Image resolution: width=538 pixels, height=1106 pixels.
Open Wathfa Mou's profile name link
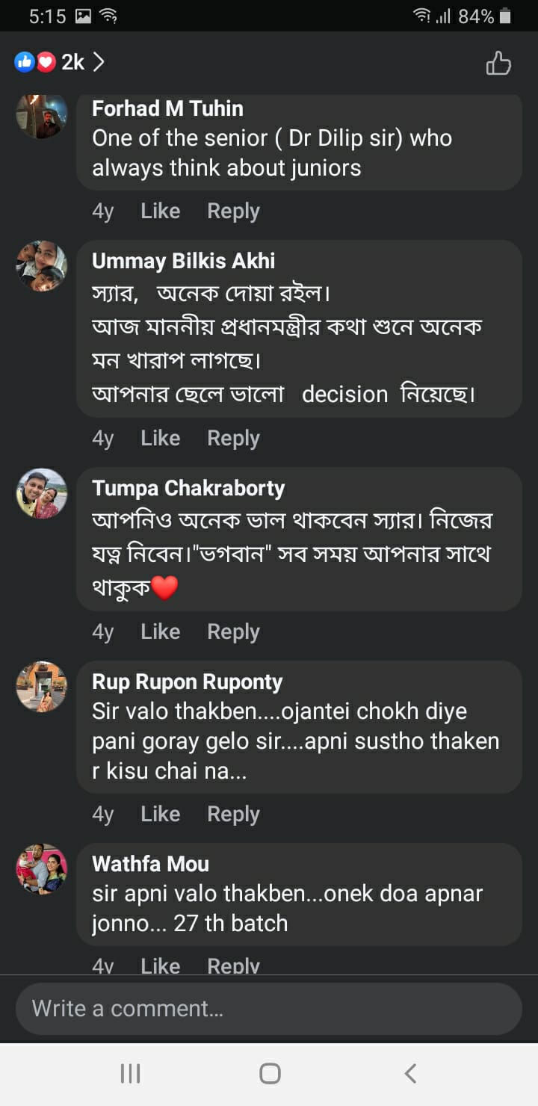click(x=150, y=864)
